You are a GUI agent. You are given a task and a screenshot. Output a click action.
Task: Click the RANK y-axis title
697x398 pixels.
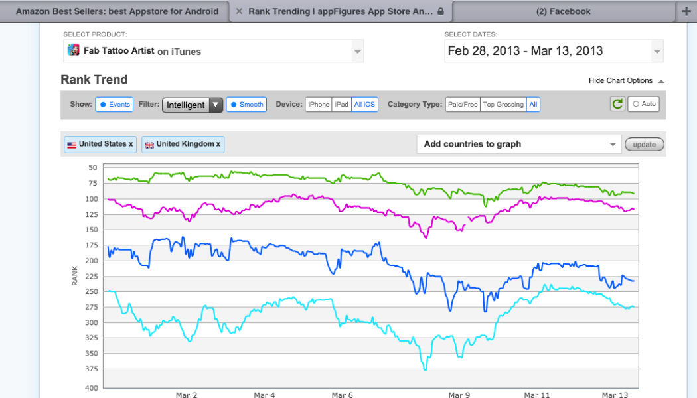point(74,275)
